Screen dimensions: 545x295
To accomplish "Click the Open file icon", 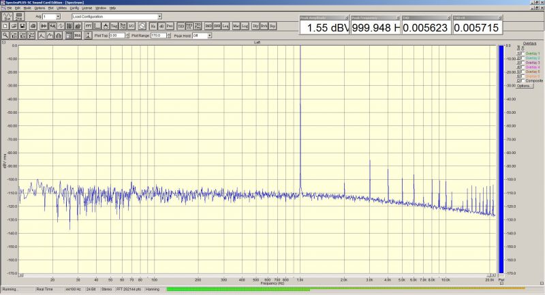I will click(x=14, y=26).
